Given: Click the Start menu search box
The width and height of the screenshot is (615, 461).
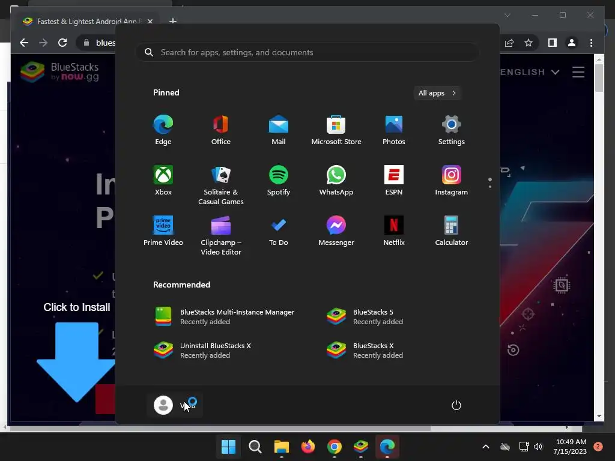Looking at the screenshot, I should point(307,53).
